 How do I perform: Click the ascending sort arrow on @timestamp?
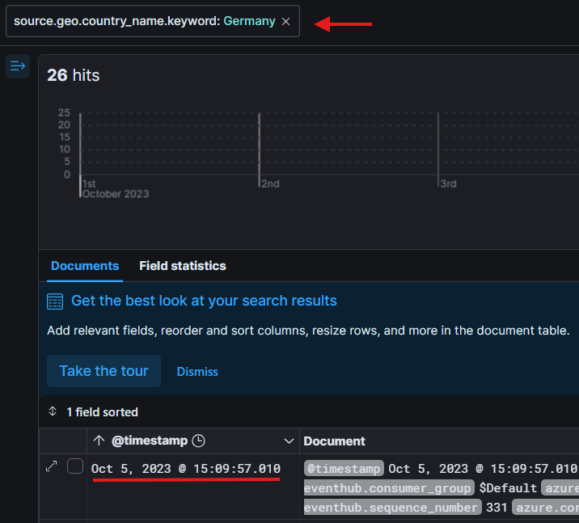pyautogui.click(x=99, y=441)
